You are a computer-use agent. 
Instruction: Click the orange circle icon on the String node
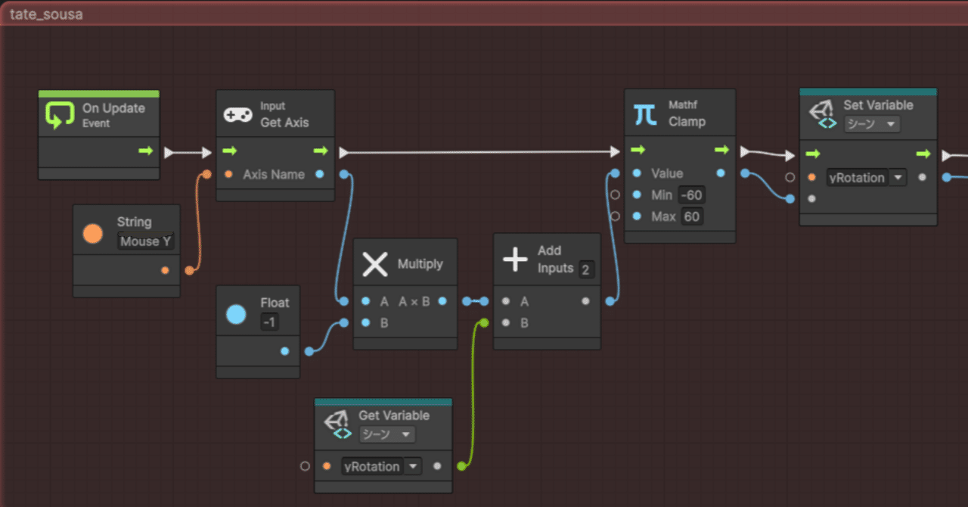pyautogui.click(x=92, y=235)
